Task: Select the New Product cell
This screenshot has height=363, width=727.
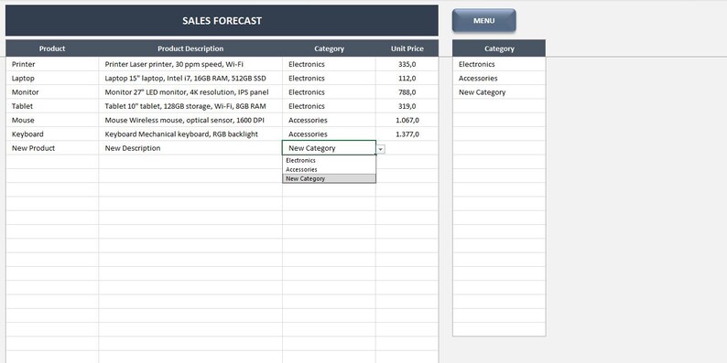Action: pos(52,148)
